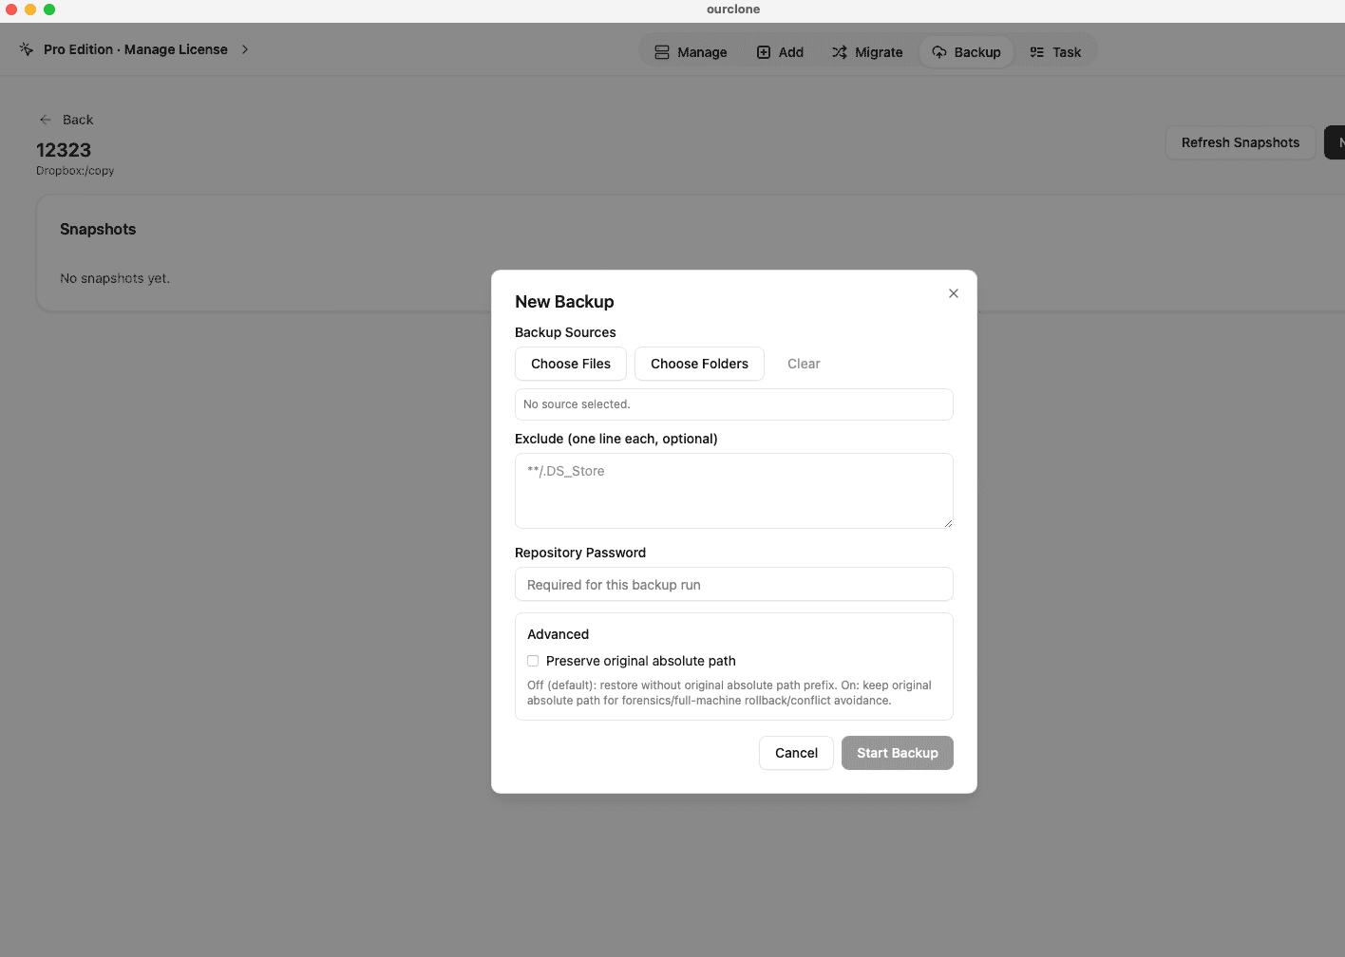Close the New Backup dialog with the X

click(953, 293)
